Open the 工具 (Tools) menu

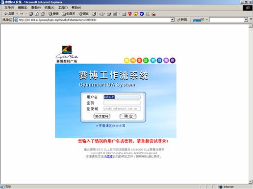(x=63, y=8)
